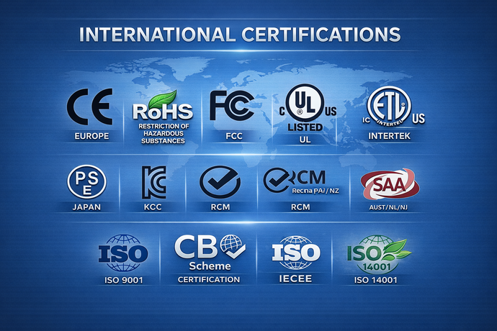This screenshot has height=331, width=497.
Task: Select the RoHS green leaf logo
Action: (x=163, y=107)
